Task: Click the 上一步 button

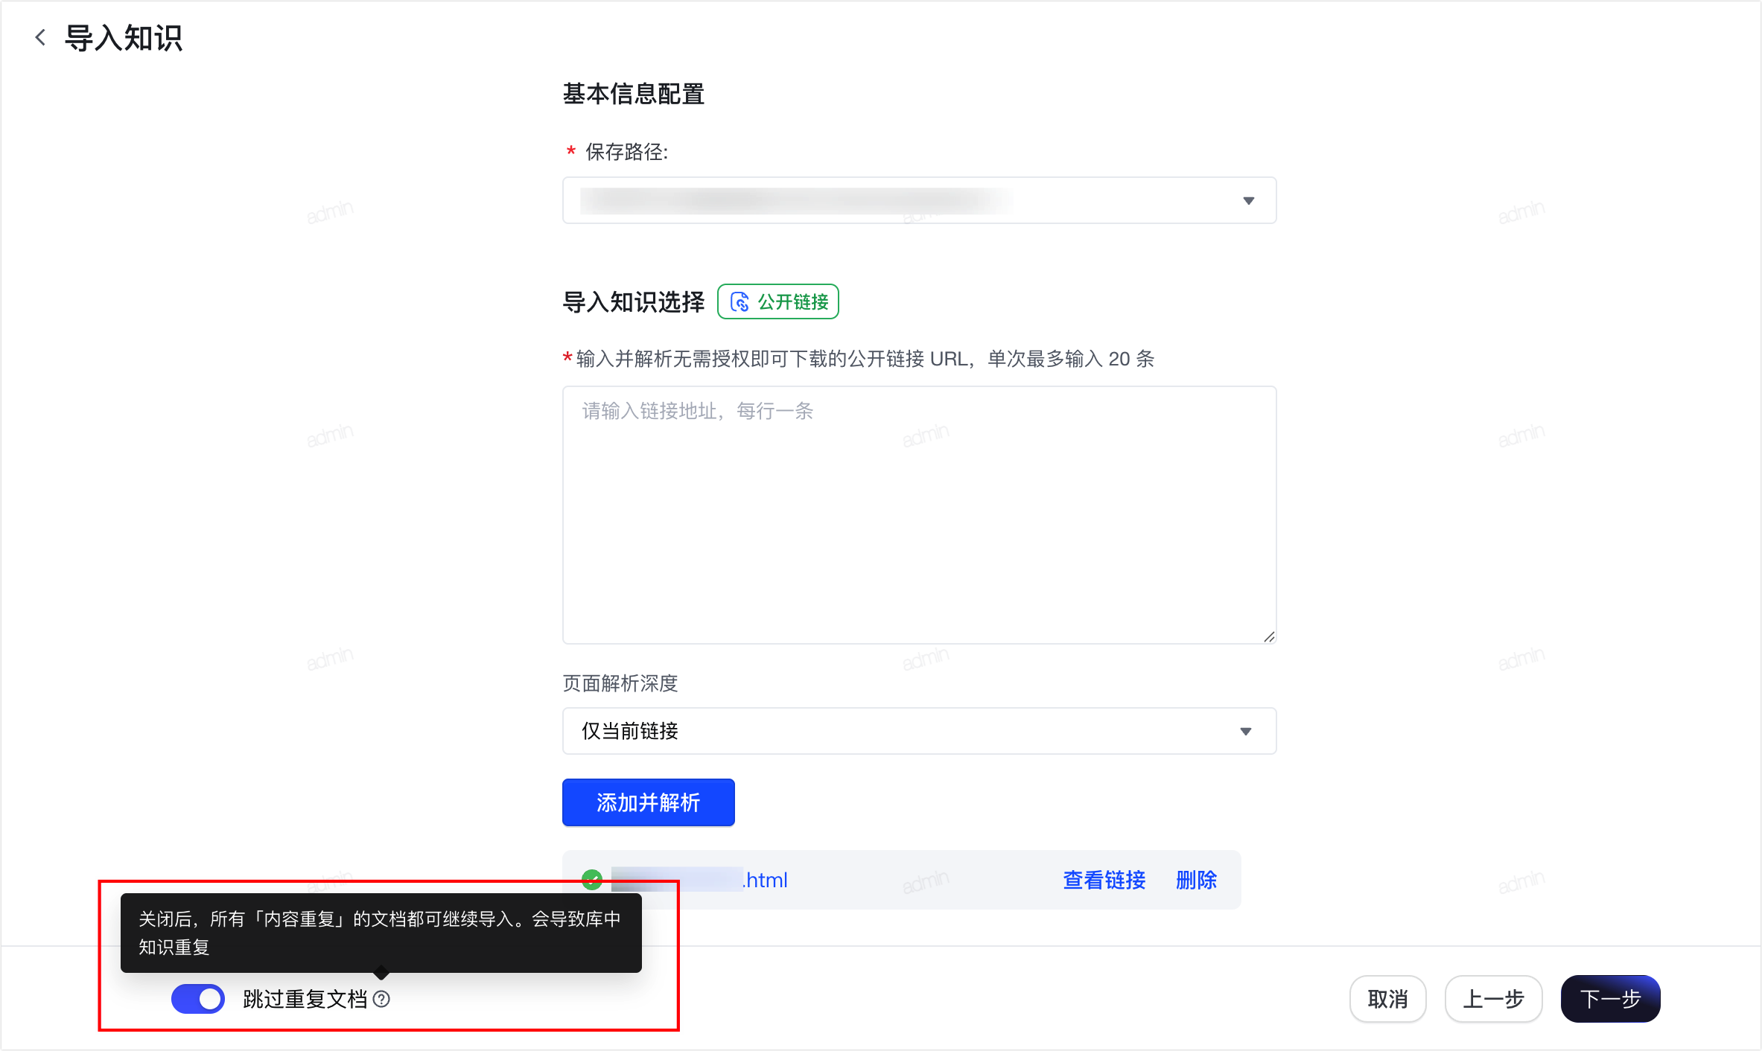Action: (x=1493, y=999)
